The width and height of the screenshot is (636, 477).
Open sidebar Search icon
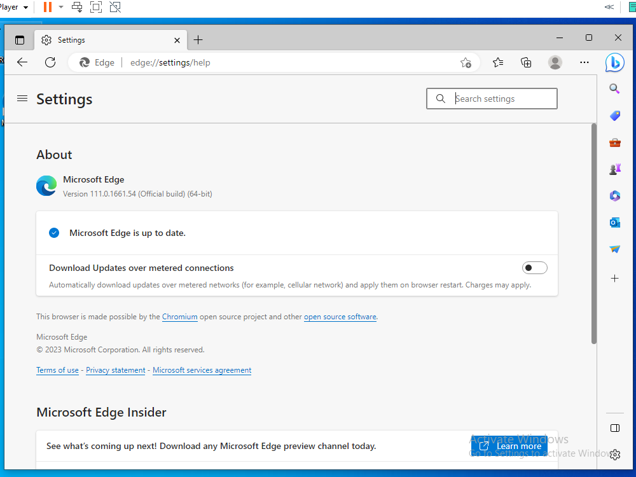coord(614,88)
